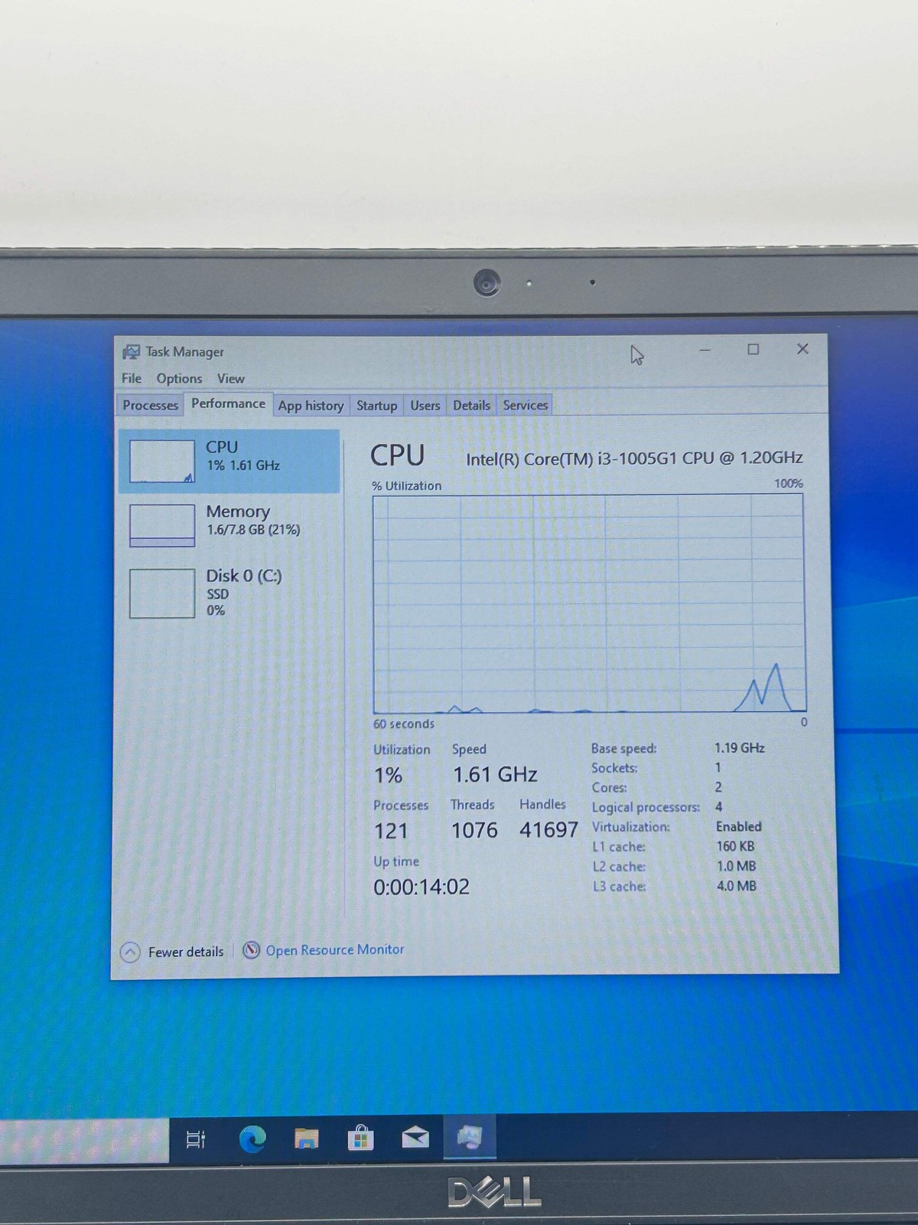Viewport: 918px width, 1225px height.
Task: Minimize the Task Manager window
Action: coord(705,350)
